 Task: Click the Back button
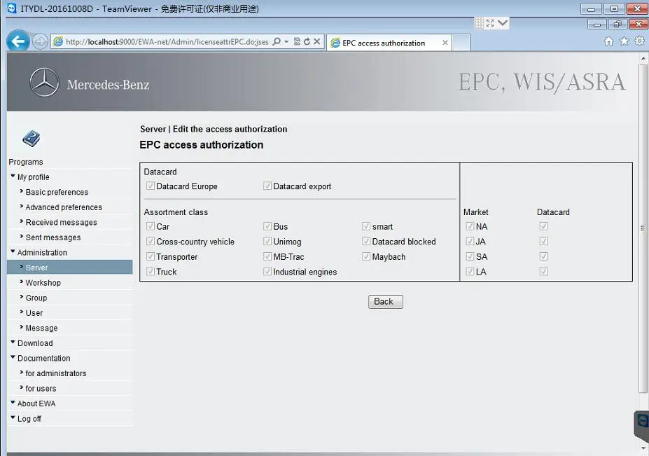pyautogui.click(x=385, y=301)
